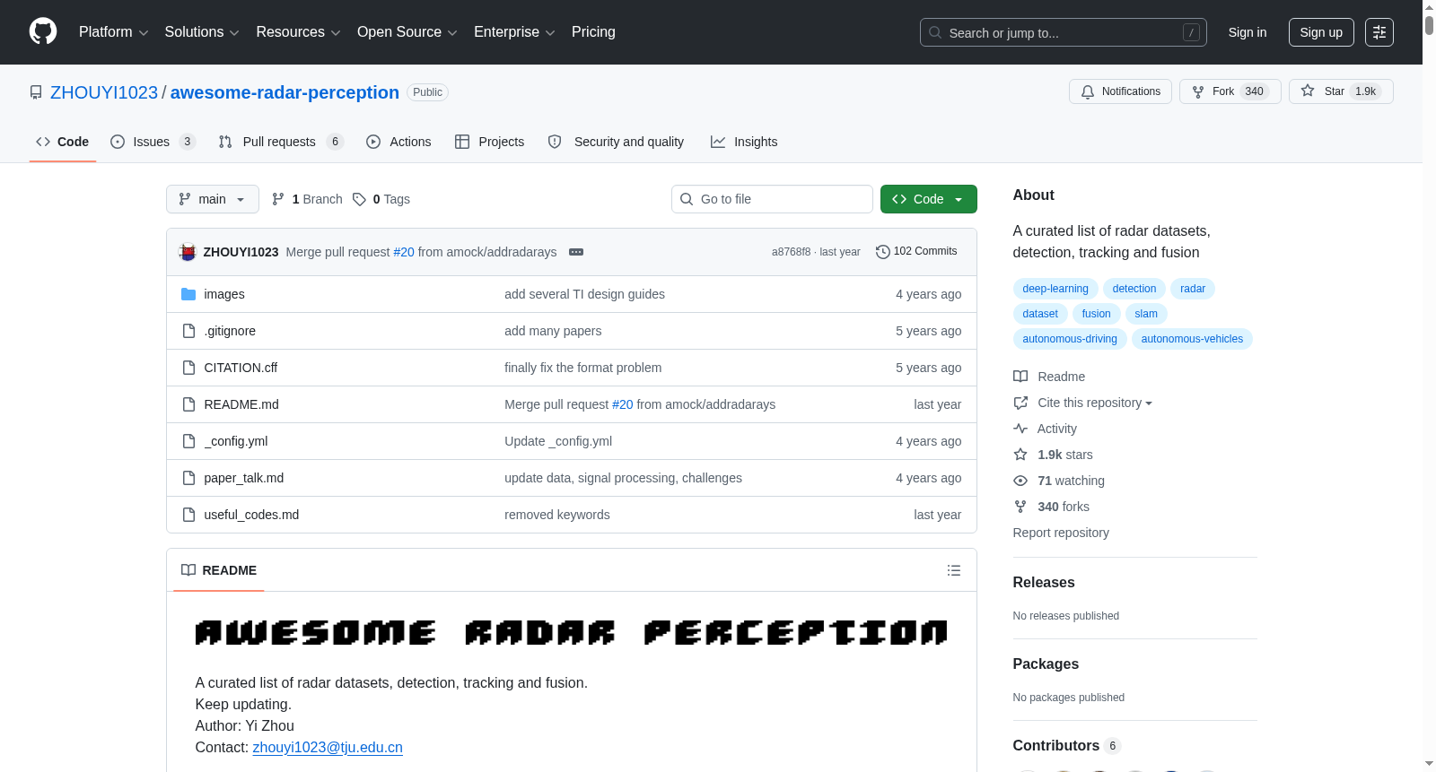Switch to the Pull requests tab

click(281, 142)
